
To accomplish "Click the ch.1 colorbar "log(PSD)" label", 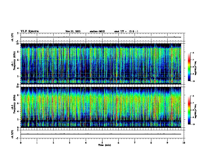I will pos(196,68).
